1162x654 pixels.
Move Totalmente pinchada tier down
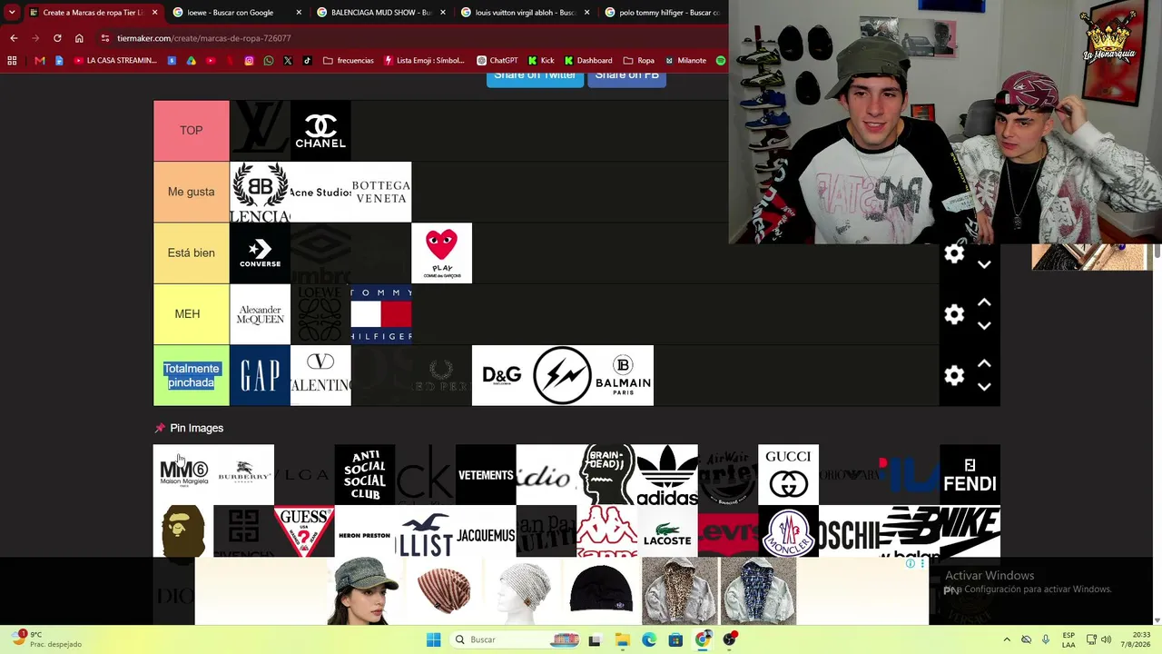pos(984,386)
